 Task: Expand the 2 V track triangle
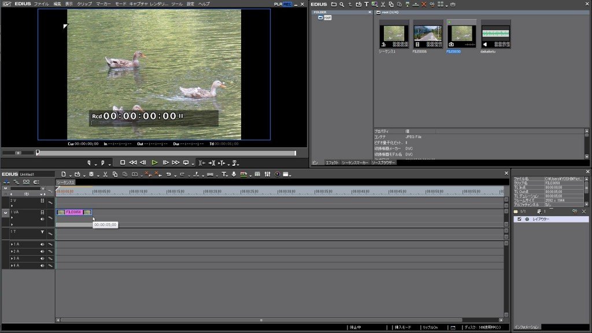point(12,206)
